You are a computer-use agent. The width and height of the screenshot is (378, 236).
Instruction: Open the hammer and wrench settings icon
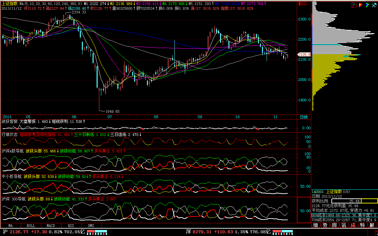click(374, 5)
